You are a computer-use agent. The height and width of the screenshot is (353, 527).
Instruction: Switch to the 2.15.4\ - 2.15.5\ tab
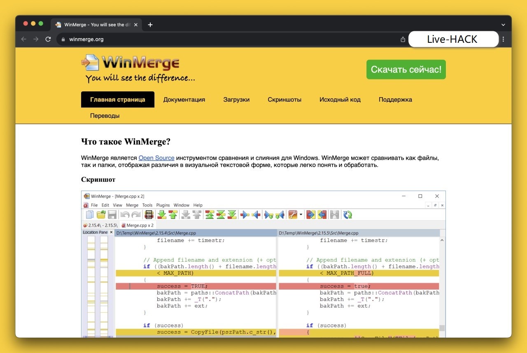(x=100, y=225)
